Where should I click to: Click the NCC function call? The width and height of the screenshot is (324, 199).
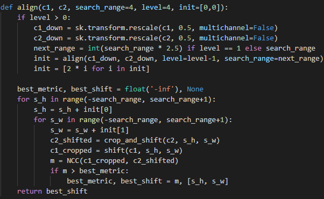122,161
